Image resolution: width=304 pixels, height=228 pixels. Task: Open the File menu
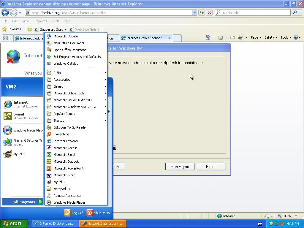pos(5,21)
